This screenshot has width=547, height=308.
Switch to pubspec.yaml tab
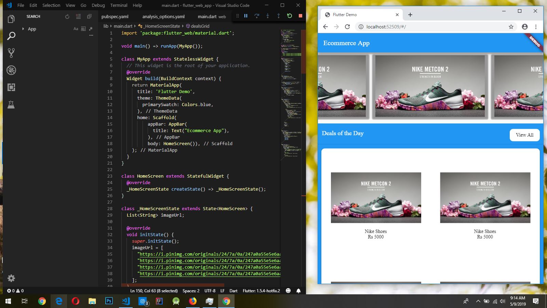[x=115, y=16]
